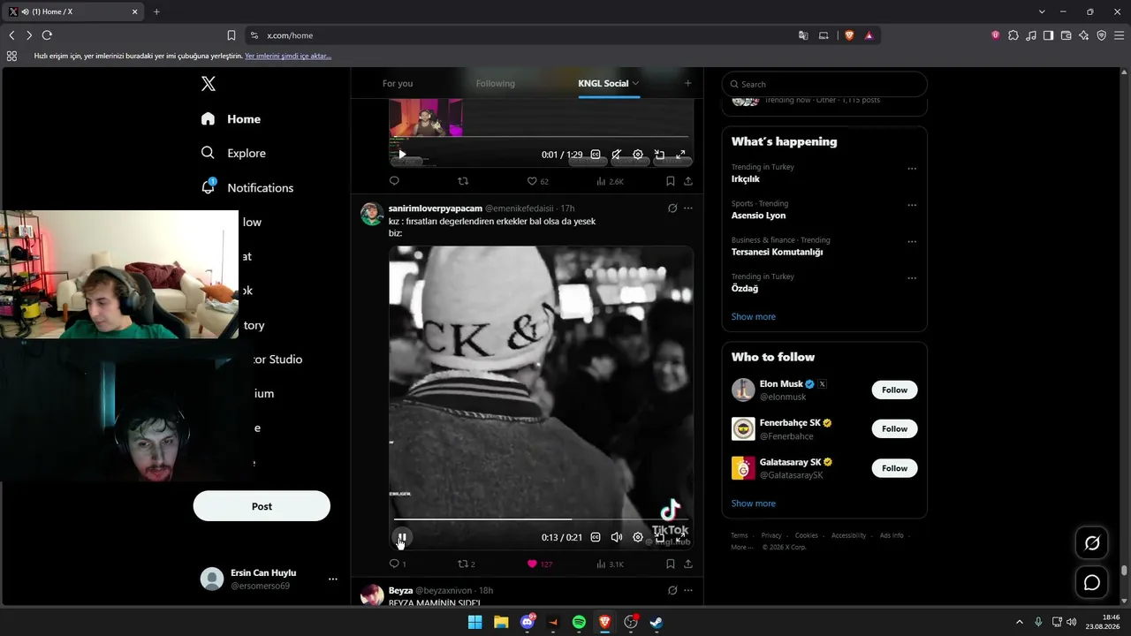Go to the Home feed
This screenshot has width=1131, height=636.
pos(231,119)
